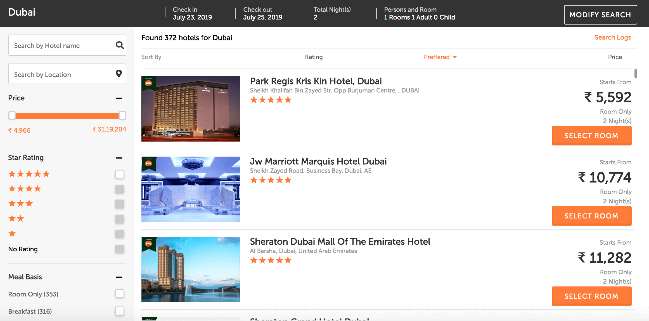This screenshot has width=649, height=321.
Task: Enable the Room Only meal filter
Action: point(120,293)
